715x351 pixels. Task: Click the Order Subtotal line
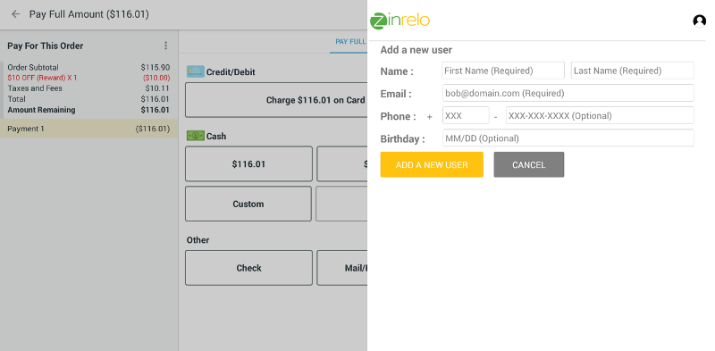pos(88,67)
